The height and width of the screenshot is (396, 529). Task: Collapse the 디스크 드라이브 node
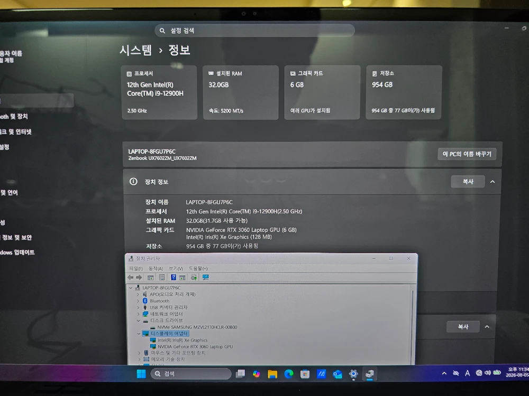(138, 320)
